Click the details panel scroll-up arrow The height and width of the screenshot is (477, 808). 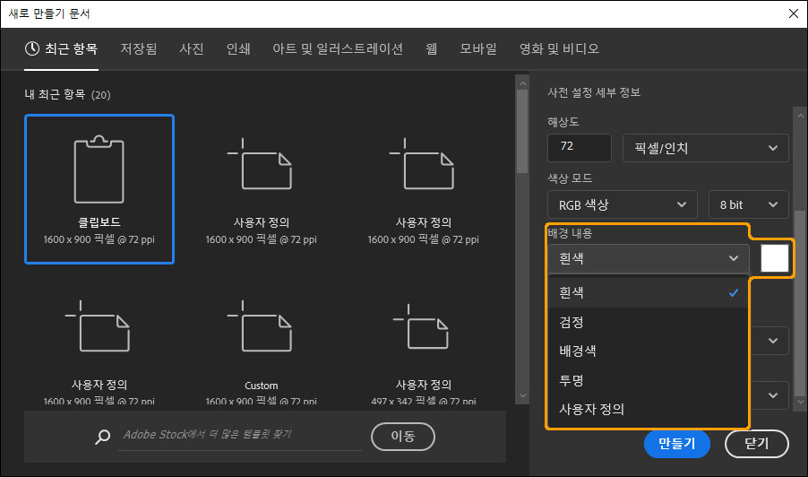(800, 116)
